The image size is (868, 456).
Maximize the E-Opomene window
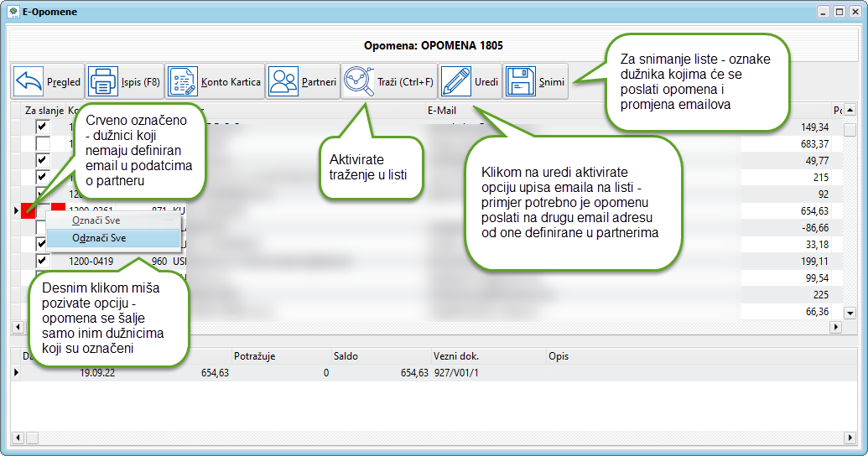[839, 12]
